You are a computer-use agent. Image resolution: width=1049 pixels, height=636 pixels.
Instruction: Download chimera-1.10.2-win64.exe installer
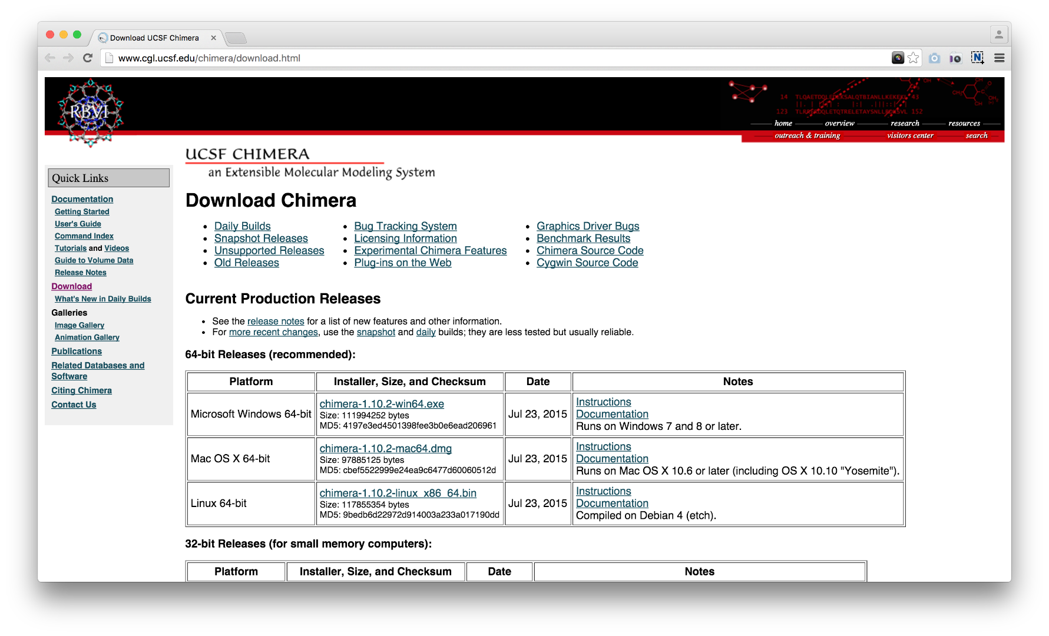[382, 404]
